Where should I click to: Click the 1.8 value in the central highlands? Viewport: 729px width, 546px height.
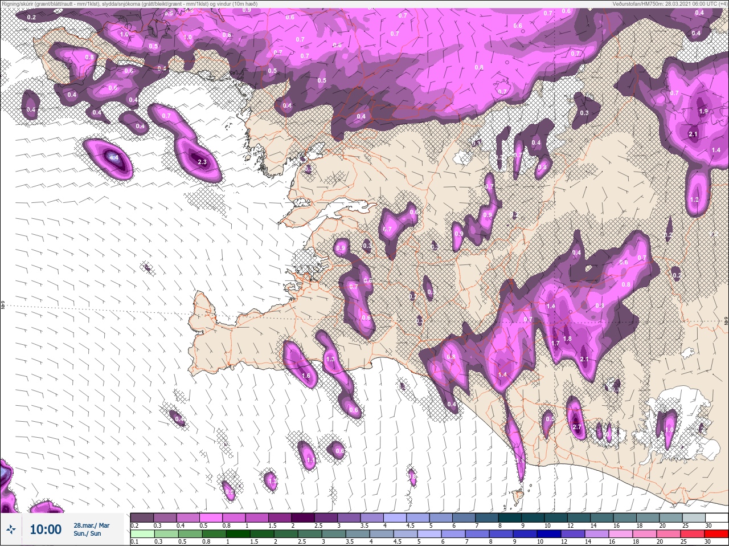click(567, 339)
